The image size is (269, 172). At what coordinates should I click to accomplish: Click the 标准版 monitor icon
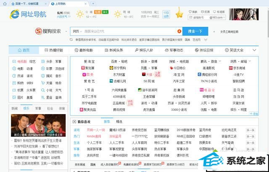tap(214, 12)
